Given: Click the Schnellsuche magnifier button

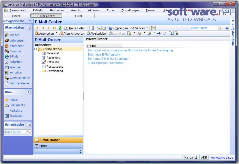Looking at the screenshot, I should point(28,132).
